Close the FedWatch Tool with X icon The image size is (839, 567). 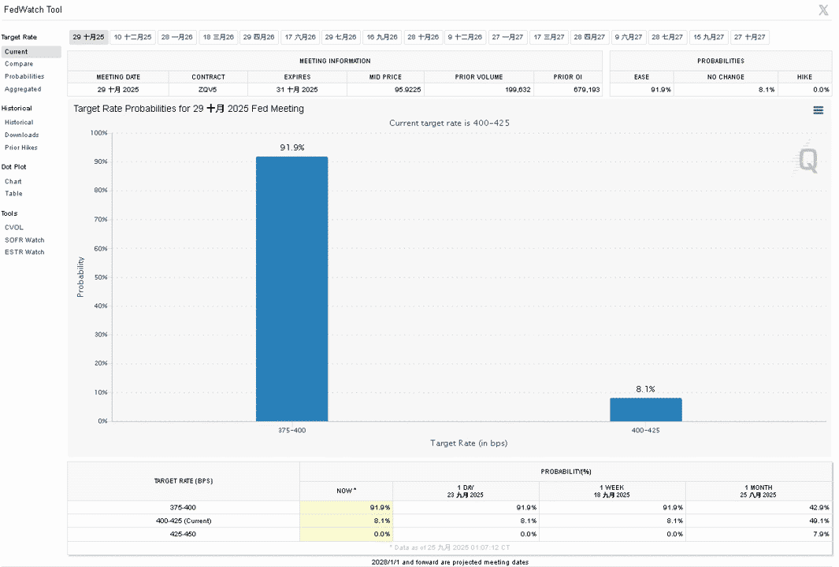(823, 9)
